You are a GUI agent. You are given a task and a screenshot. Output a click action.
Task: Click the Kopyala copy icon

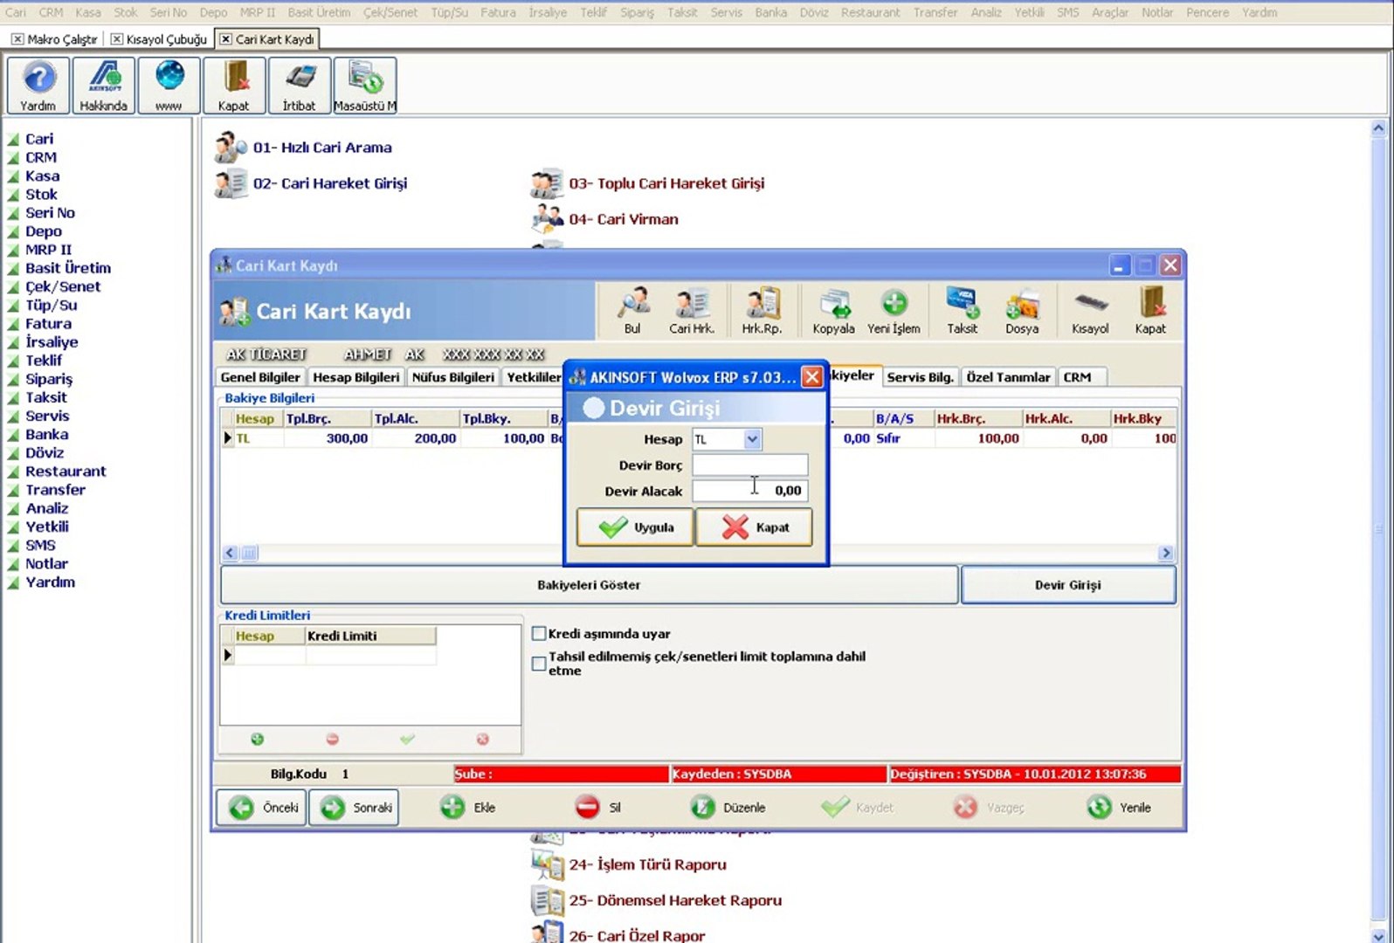point(833,311)
